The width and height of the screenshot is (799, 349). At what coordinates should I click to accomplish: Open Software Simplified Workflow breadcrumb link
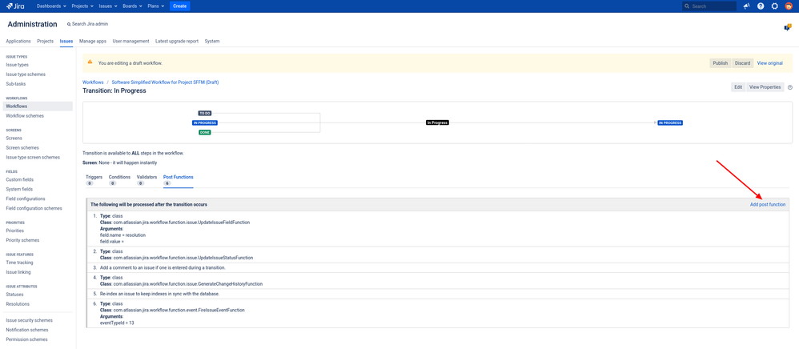click(x=165, y=82)
